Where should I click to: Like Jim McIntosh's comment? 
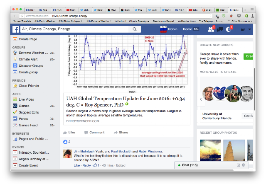tap(76, 165)
